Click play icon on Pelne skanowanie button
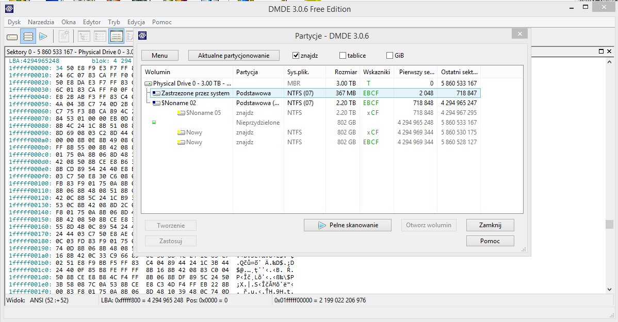 coord(322,225)
